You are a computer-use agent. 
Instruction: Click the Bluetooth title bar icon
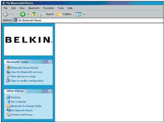pyautogui.click(x=4, y=3)
